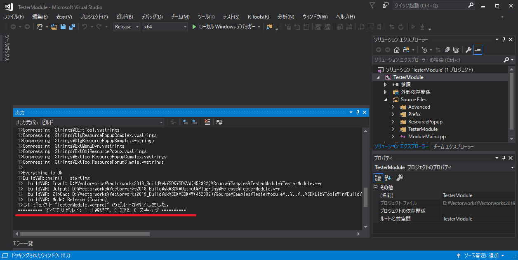Image resolution: width=518 pixels, height=260 pixels.
Task: Open the ヘルプ(H) menu
Action: coord(345,16)
